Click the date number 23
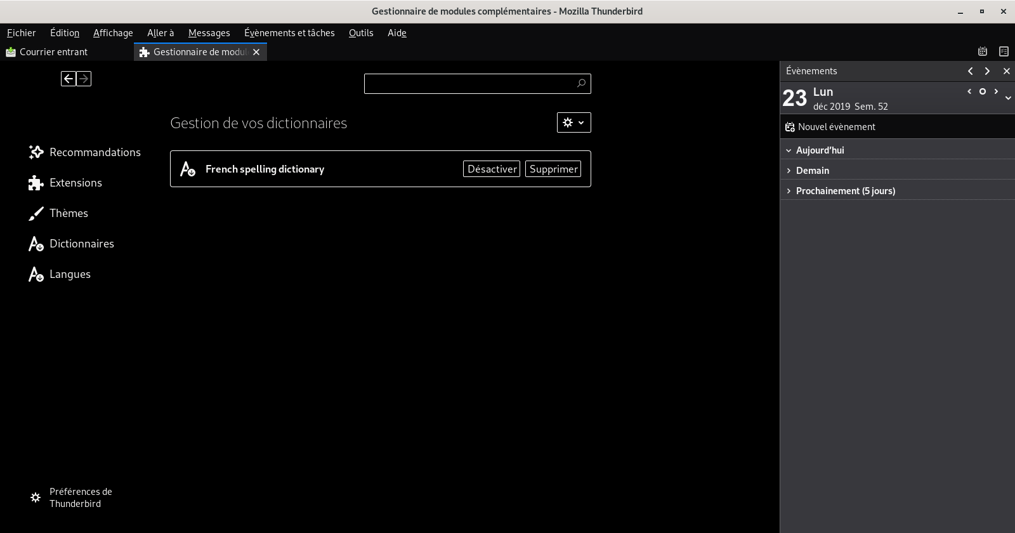1015x533 pixels. tap(794, 98)
